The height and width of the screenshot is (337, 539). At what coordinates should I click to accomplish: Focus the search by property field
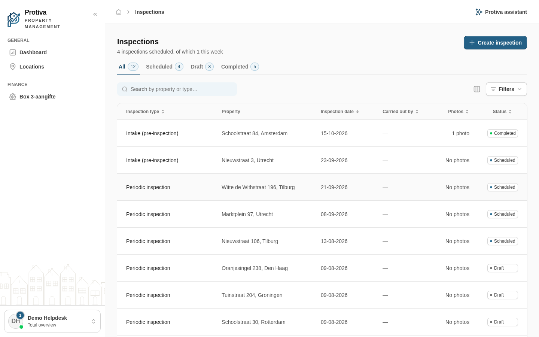point(177,89)
